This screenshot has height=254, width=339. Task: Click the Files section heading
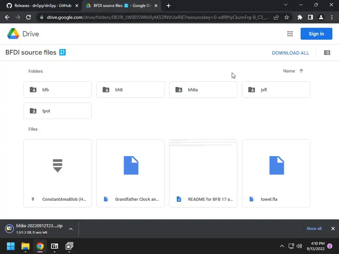(x=33, y=129)
